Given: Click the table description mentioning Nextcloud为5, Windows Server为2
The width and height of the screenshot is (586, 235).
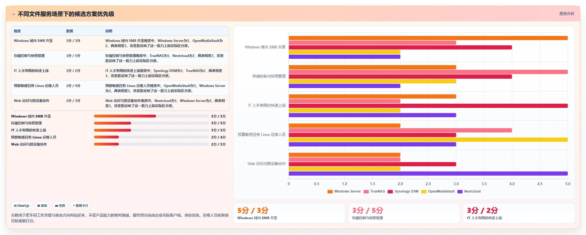Looking at the screenshot, I should coord(165,103).
